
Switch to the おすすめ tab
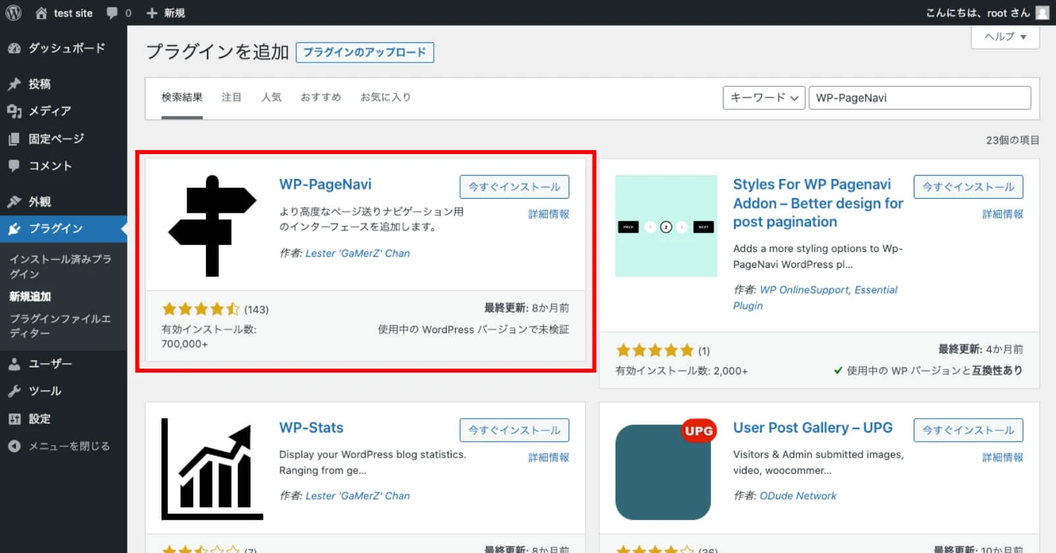tap(321, 97)
